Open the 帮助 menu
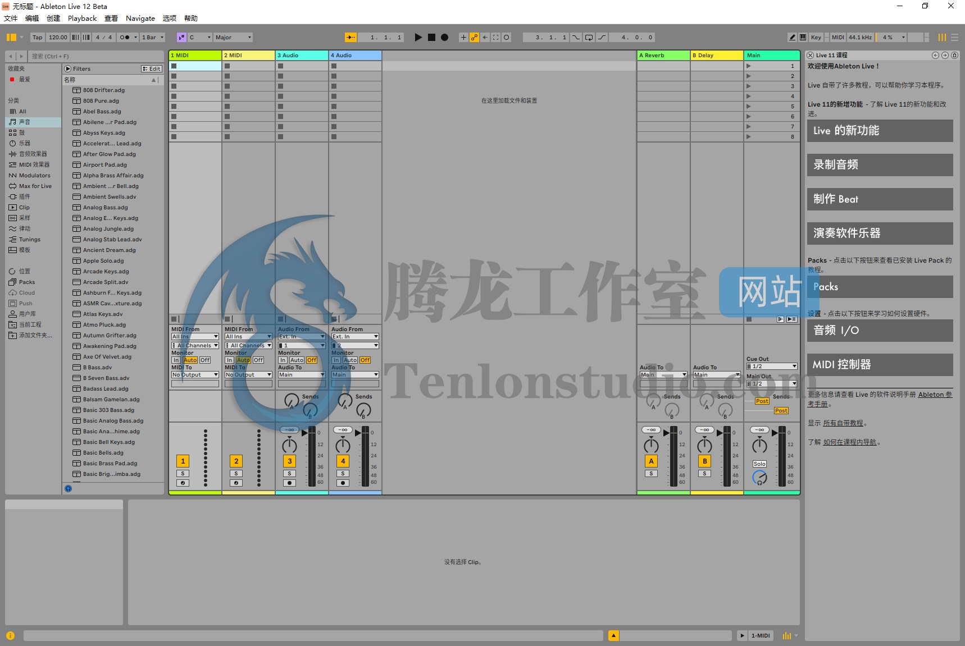The height and width of the screenshot is (646, 965). pyautogui.click(x=191, y=19)
